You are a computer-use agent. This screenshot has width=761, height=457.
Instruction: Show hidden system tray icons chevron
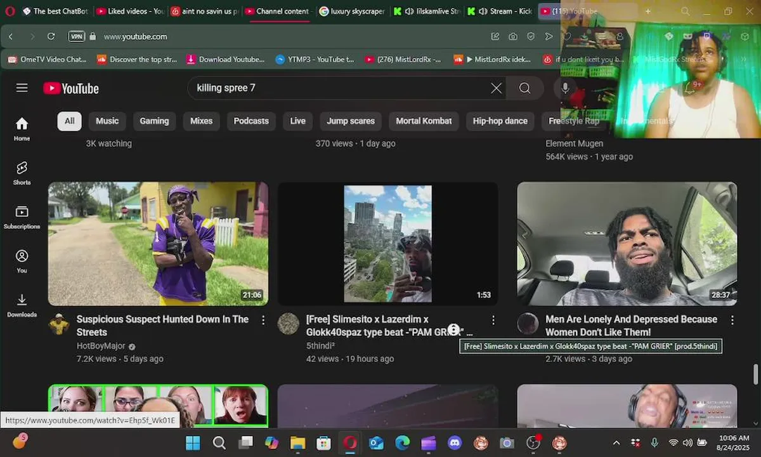point(616,442)
